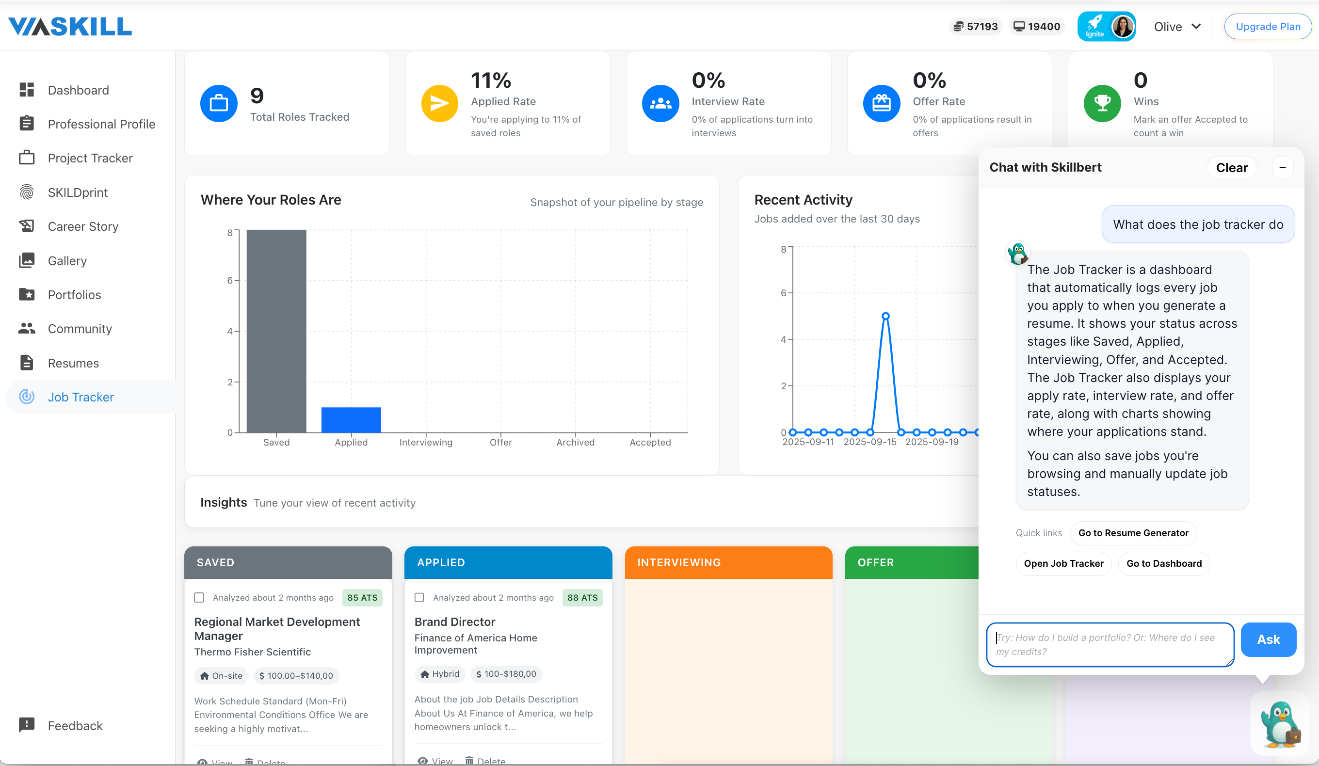This screenshot has width=1319, height=766.
Task: Open the Project Tracker section
Action: 90,158
